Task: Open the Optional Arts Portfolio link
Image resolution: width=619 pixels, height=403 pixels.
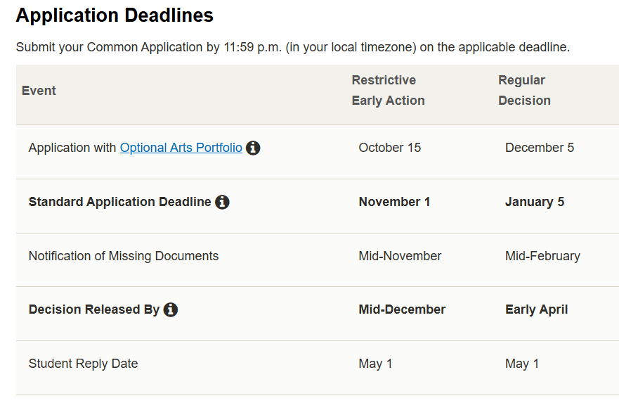Action: [181, 148]
